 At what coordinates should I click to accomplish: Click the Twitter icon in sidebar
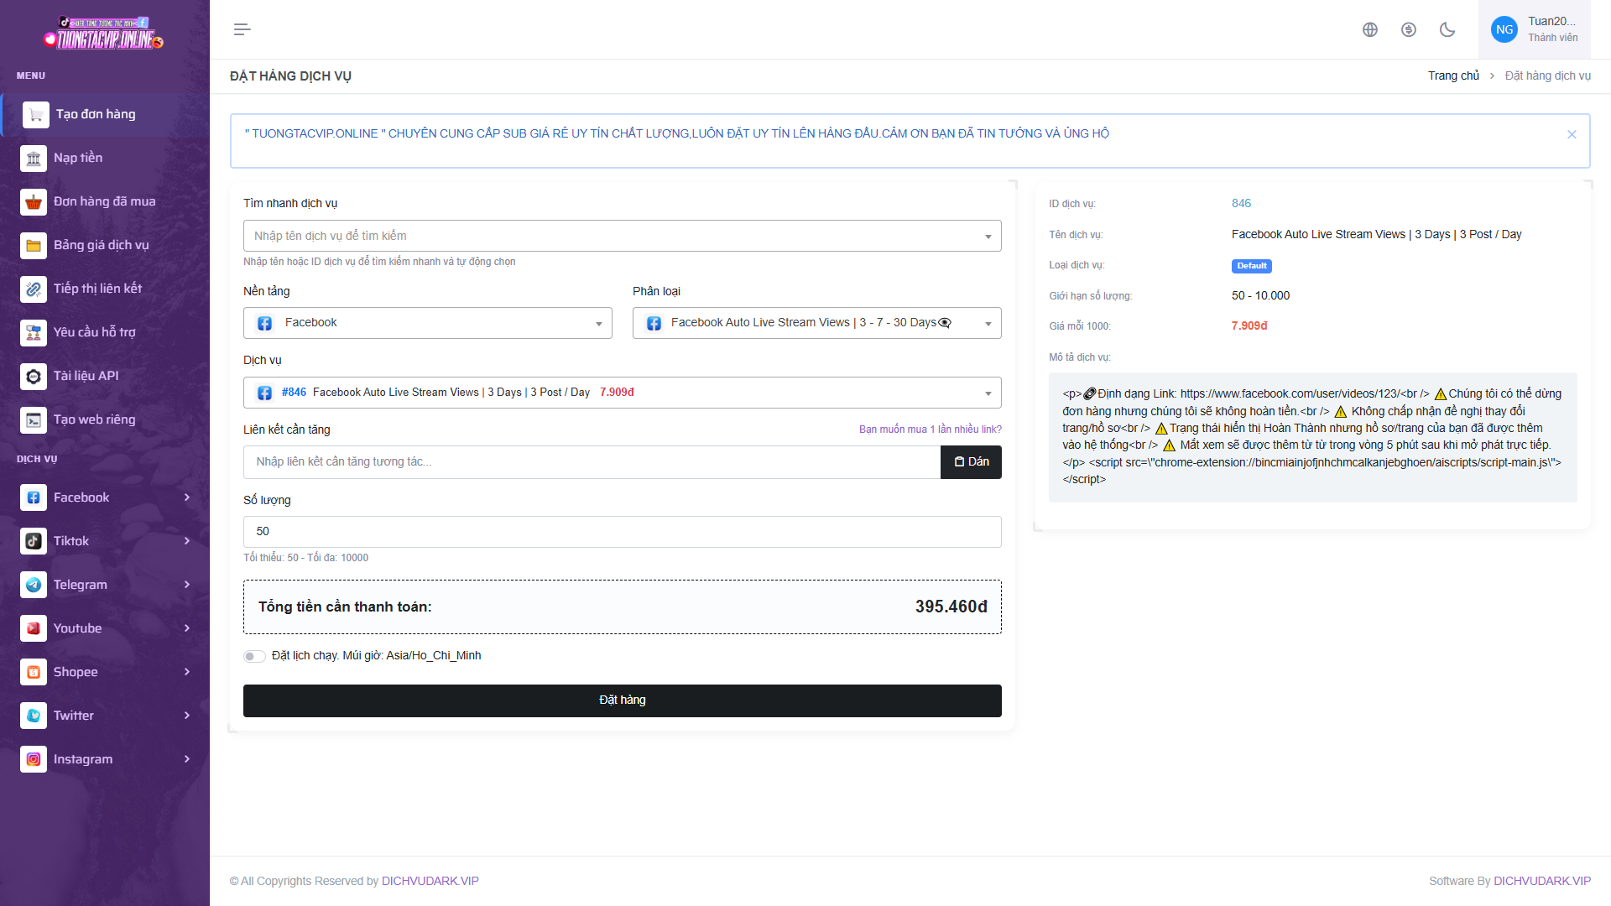coord(34,716)
